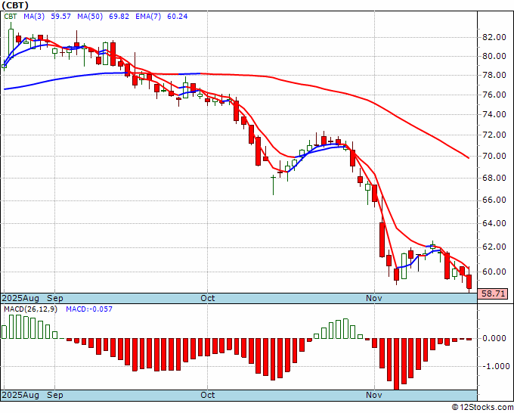
Task: Click the 64.00 price axis label
Action: 494,223
